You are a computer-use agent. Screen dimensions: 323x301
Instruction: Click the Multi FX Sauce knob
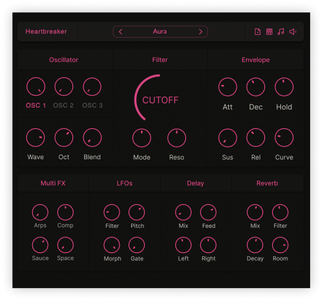click(x=40, y=245)
